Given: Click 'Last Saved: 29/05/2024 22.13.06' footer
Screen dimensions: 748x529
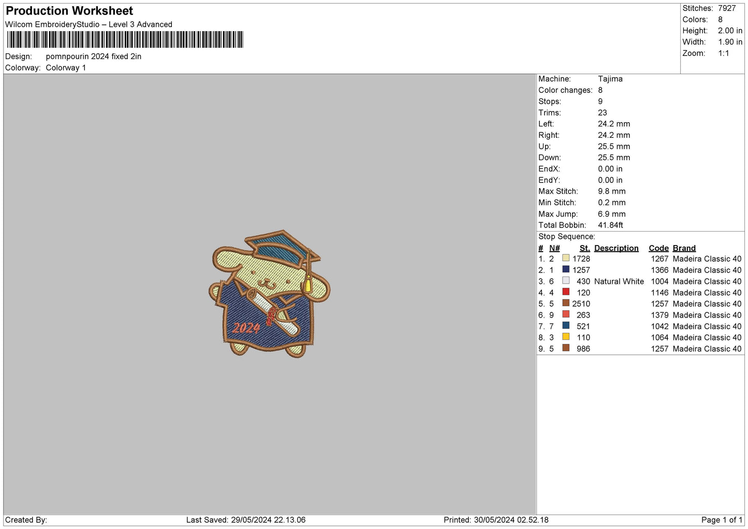Looking at the screenshot, I should [246, 520].
